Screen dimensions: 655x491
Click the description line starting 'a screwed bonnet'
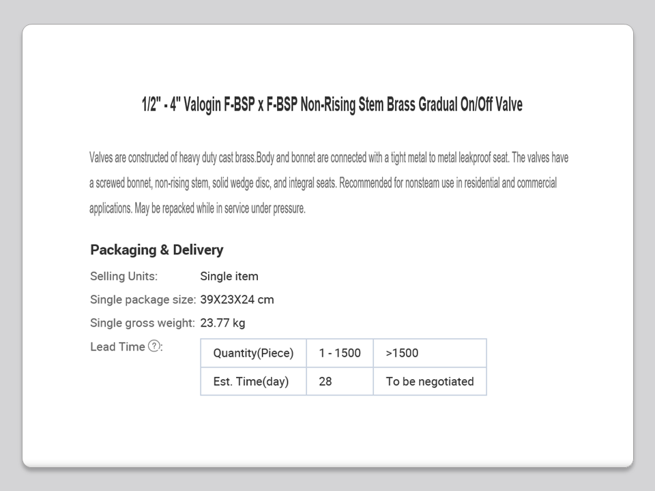point(323,183)
